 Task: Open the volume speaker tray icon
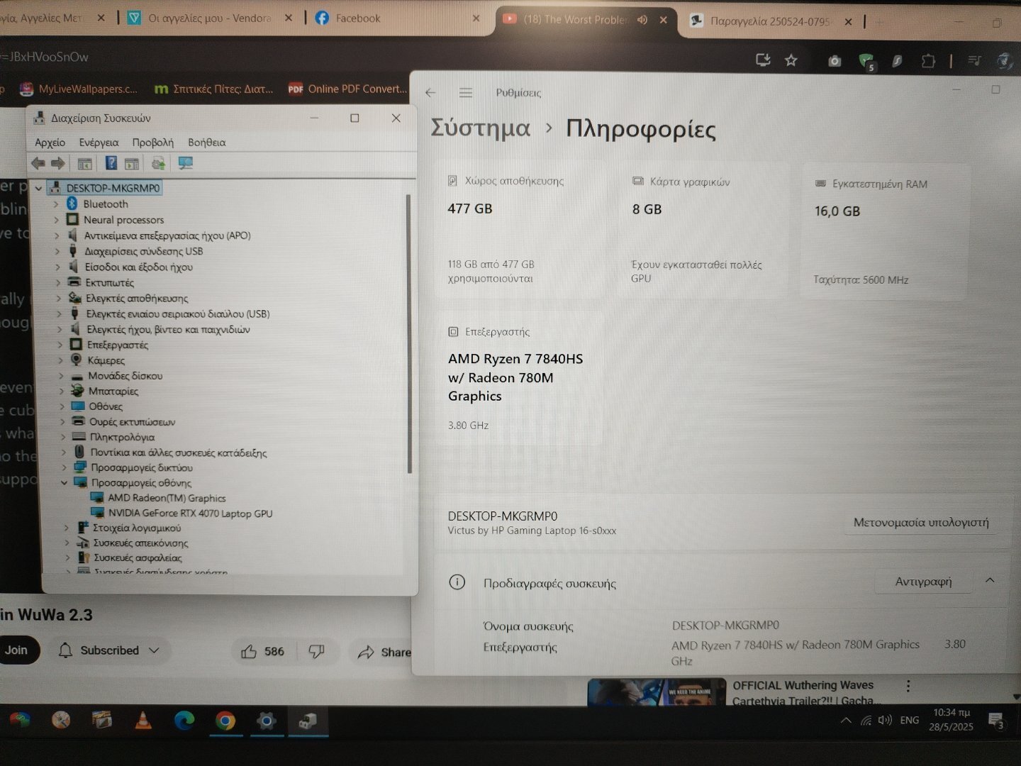(x=884, y=721)
